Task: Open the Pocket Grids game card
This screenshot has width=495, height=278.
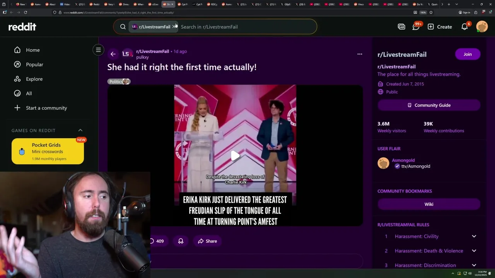Action: click(48, 151)
